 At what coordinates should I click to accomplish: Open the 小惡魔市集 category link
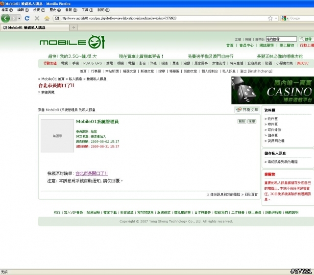click(284, 63)
